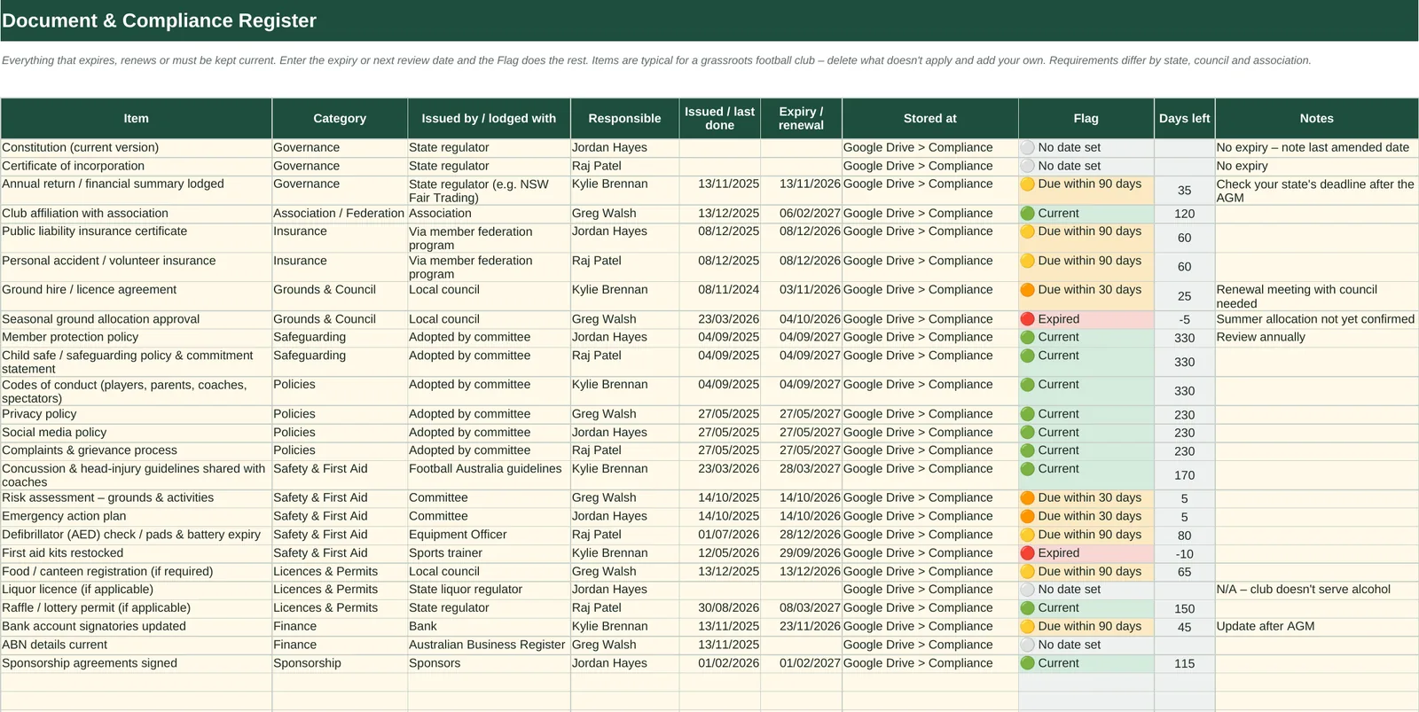Click Public liability insurance certificate cell
This screenshot has width=1419, height=712.
click(x=136, y=238)
